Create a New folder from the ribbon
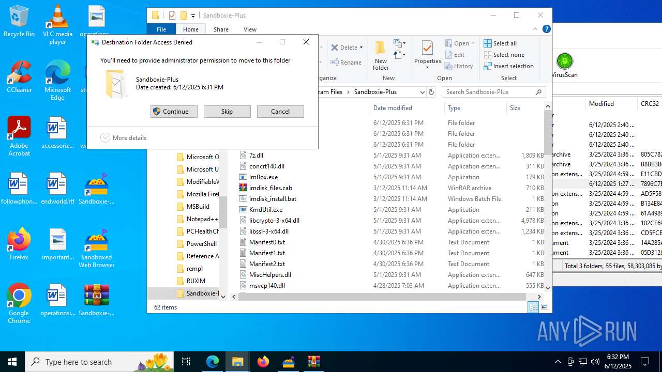The image size is (662, 372). pyautogui.click(x=381, y=55)
